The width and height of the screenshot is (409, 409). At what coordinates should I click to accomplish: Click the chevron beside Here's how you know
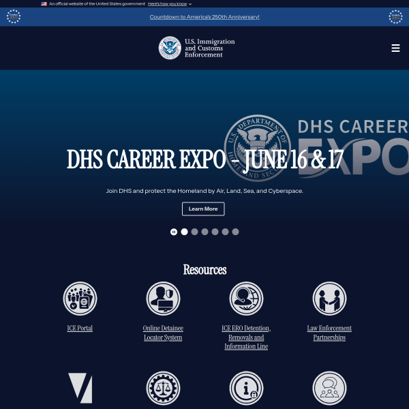190,4
